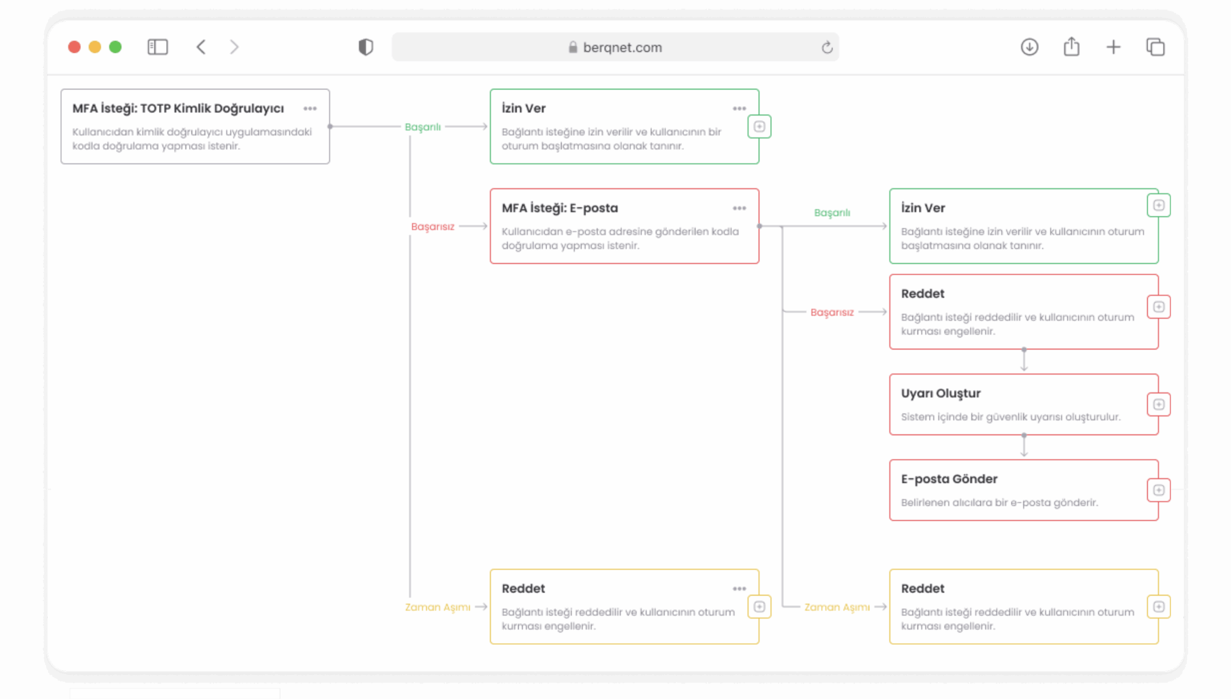Open three-dot menu of first İzin Ver node
This screenshot has height=699, width=1231.
click(739, 109)
